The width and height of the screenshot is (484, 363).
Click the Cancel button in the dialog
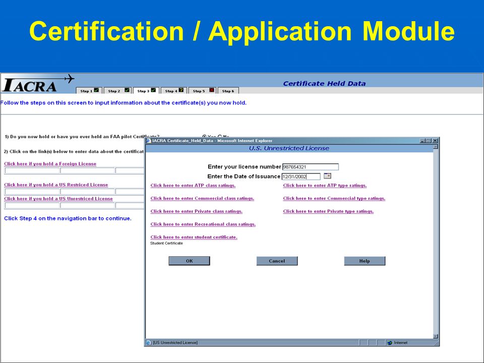click(x=277, y=261)
